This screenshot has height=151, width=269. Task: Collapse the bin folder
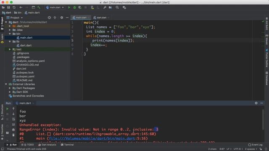10,34
